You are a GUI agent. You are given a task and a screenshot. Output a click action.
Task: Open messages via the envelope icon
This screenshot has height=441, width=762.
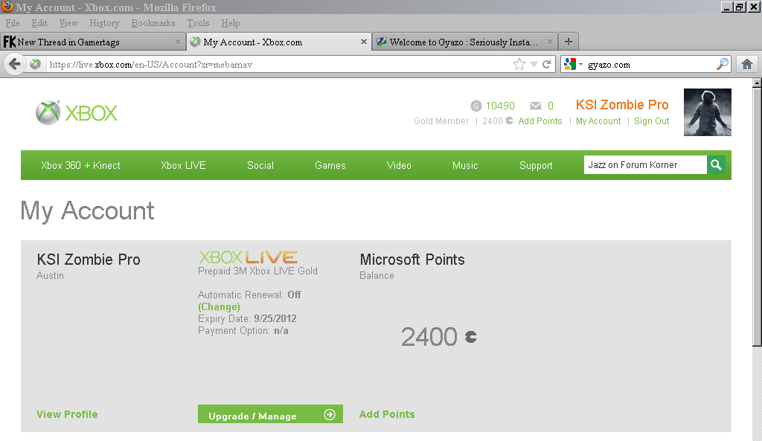click(536, 106)
